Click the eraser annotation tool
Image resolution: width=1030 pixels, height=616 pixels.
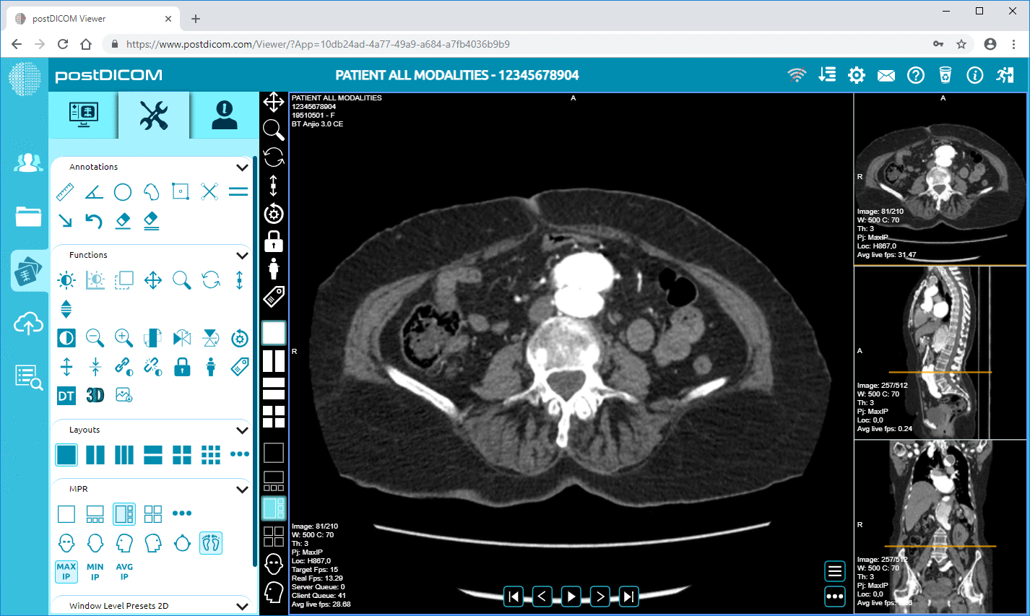pyautogui.click(x=123, y=221)
